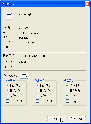Click the キャンセル button
This screenshot has width=91, height=124.
(77, 119)
